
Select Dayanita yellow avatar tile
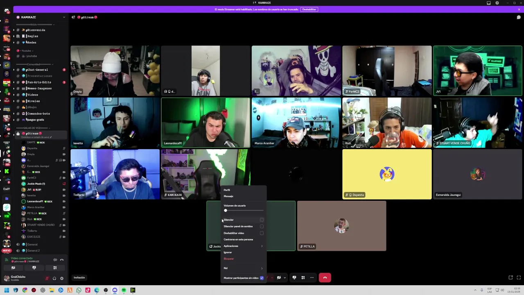387,174
